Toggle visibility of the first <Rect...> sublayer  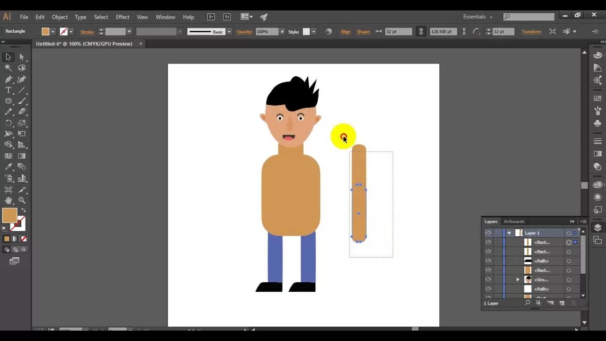tap(488, 242)
